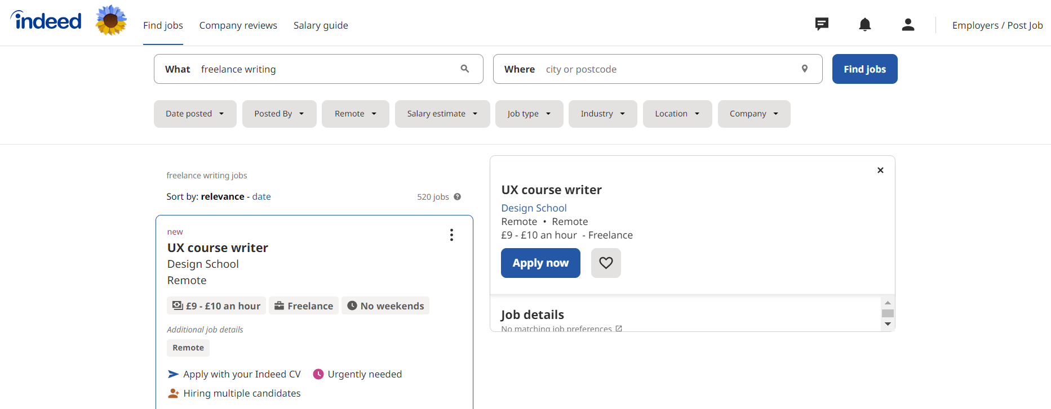Open Company reviews
This screenshot has height=409, width=1051.
pyautogui.click(x=238, y=25)
